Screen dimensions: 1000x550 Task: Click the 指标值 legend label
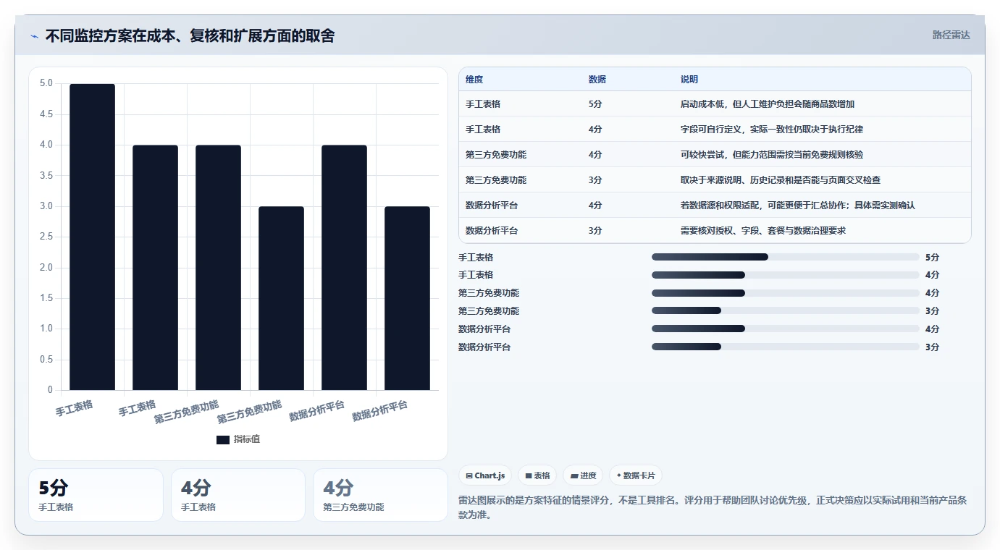246,440
